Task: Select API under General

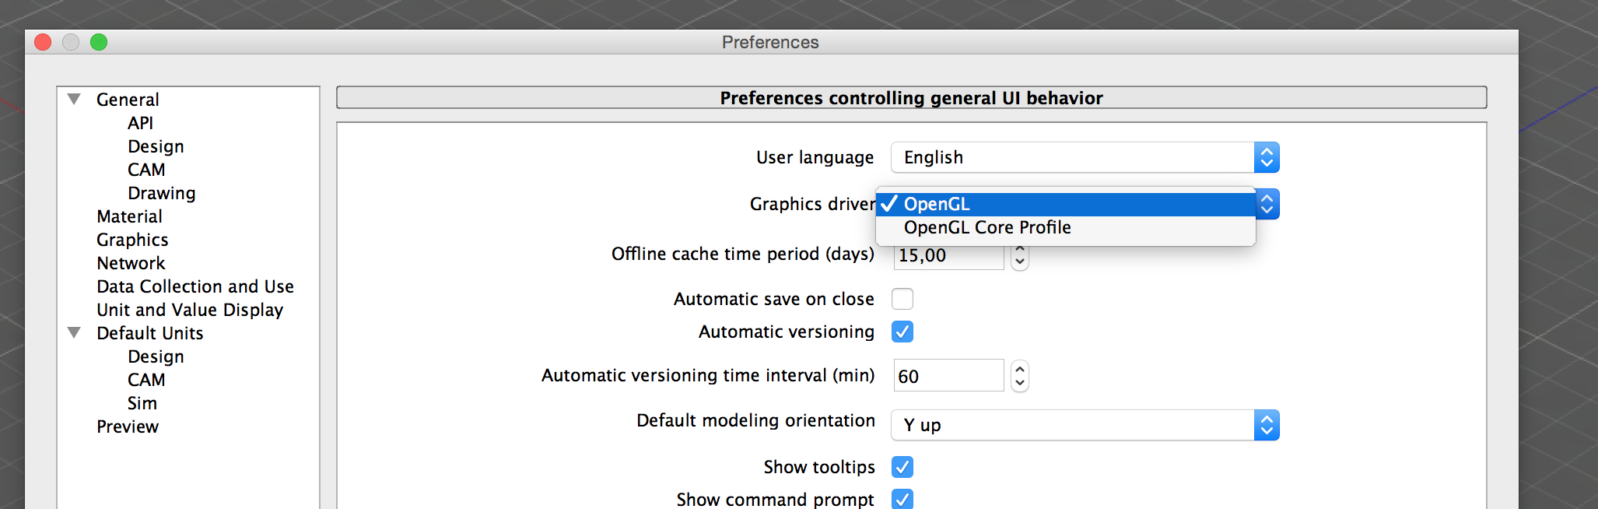Action: [140, 123]
